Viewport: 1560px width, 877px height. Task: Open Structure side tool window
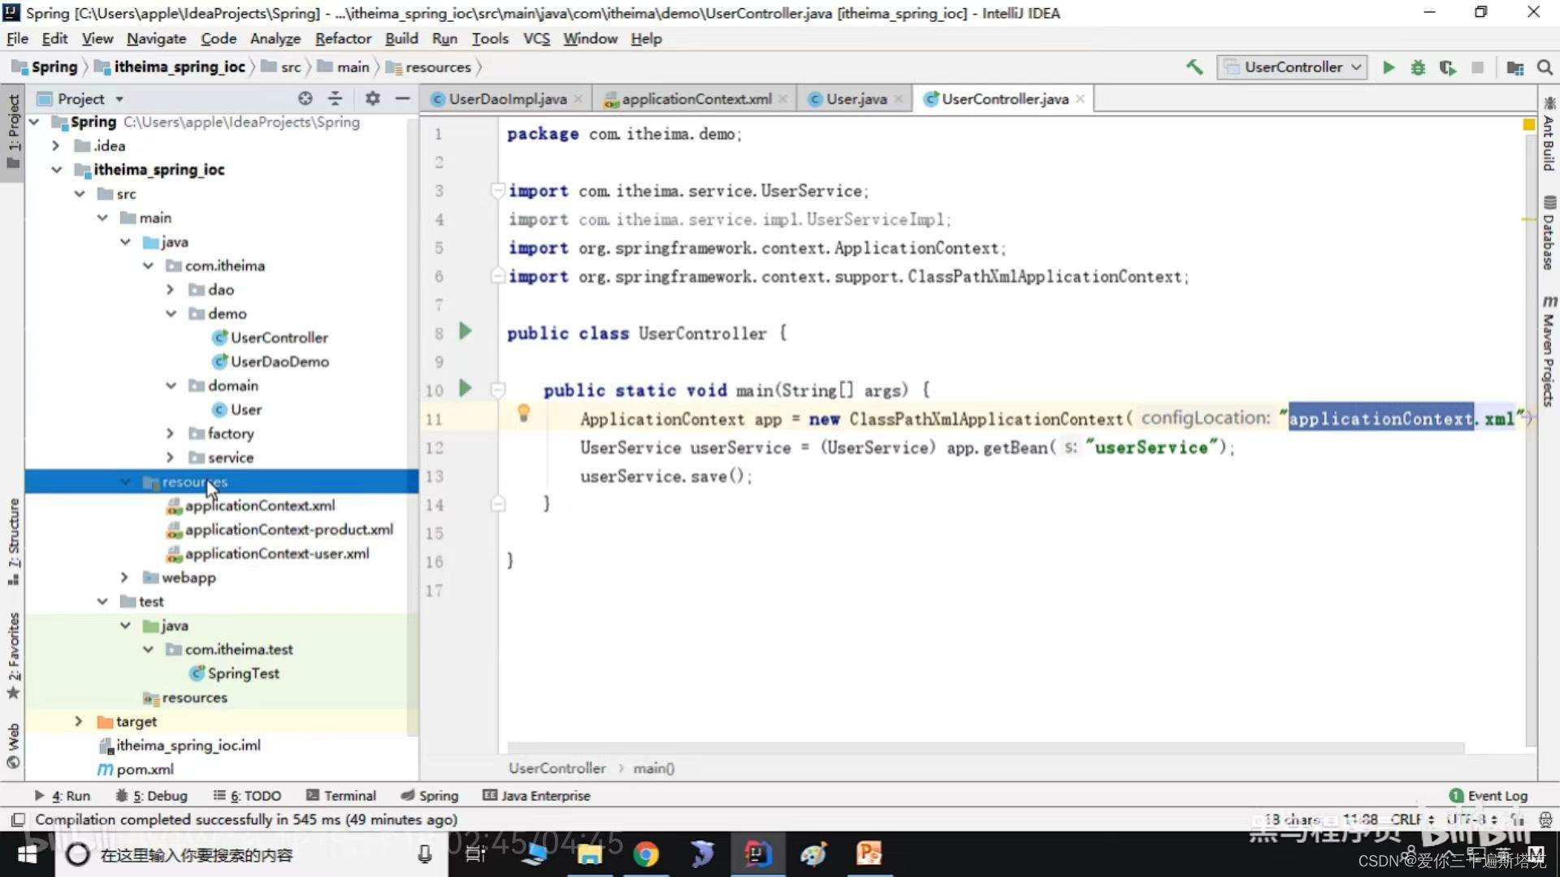point(14,541)
